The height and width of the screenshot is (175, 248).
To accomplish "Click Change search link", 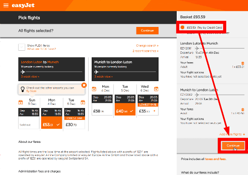I will tap(147, 46).
